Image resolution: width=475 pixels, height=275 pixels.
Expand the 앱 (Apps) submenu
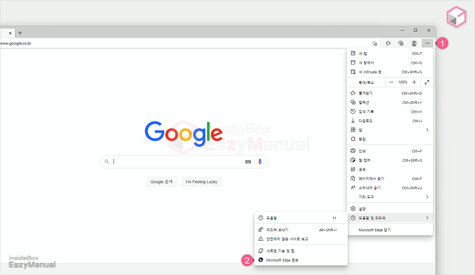[390, 130]
